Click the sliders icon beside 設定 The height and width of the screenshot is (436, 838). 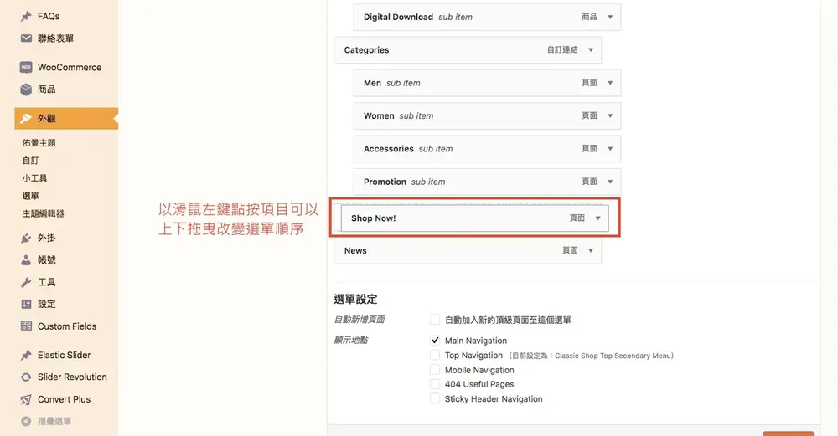coord(26,304)
